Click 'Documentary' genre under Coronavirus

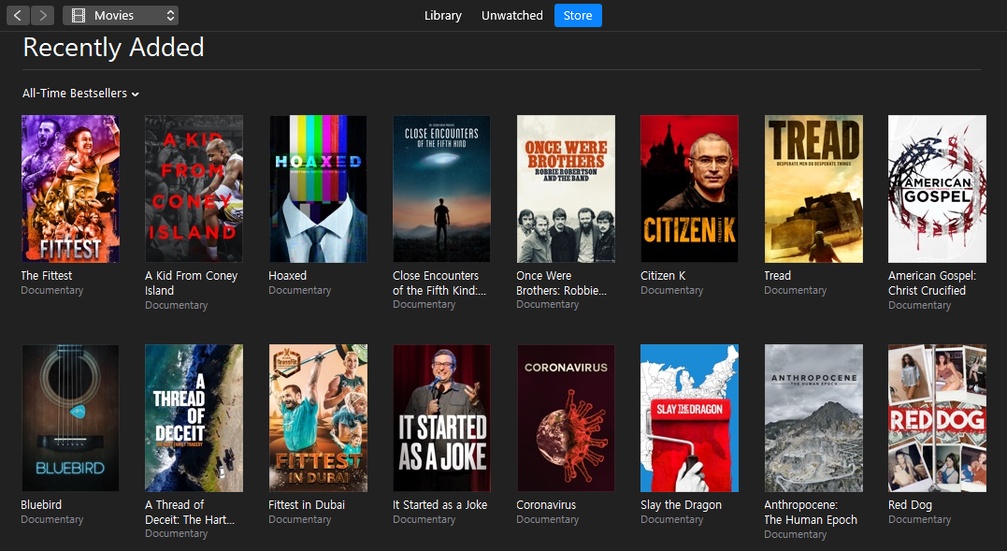coord(548,519)
